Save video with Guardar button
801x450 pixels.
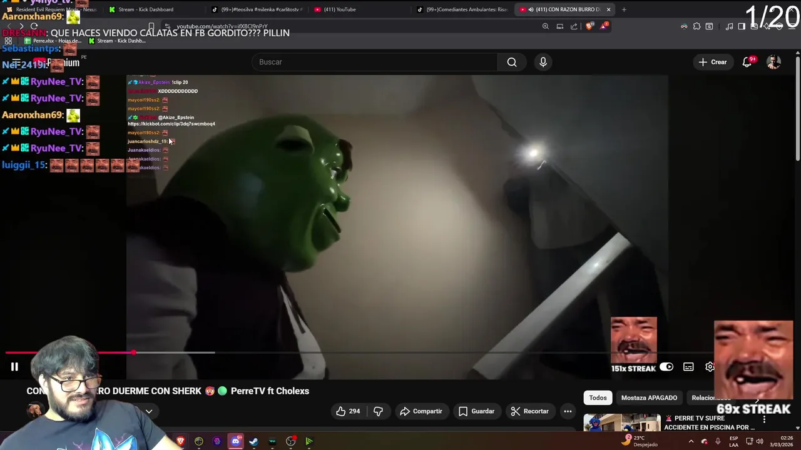click(476, 411)
